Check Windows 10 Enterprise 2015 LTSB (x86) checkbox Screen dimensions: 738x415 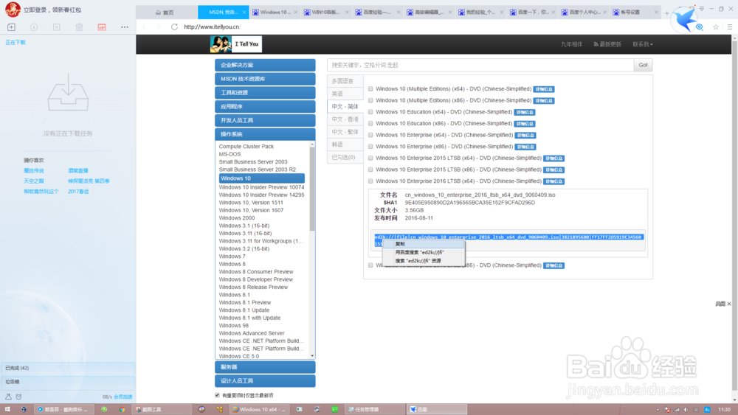pyautogui.click(x=370, y=170)
